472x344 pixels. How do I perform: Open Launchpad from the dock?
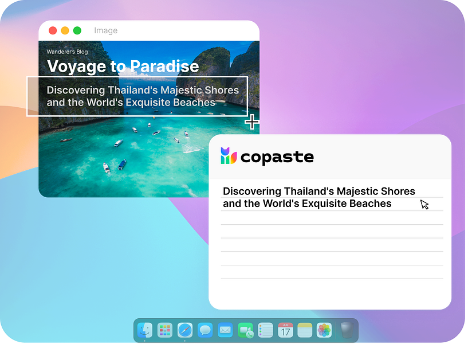click(x=165, y=330)
